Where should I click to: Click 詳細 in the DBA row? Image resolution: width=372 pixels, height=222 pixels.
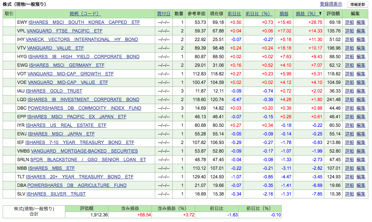tap(350, 185)
